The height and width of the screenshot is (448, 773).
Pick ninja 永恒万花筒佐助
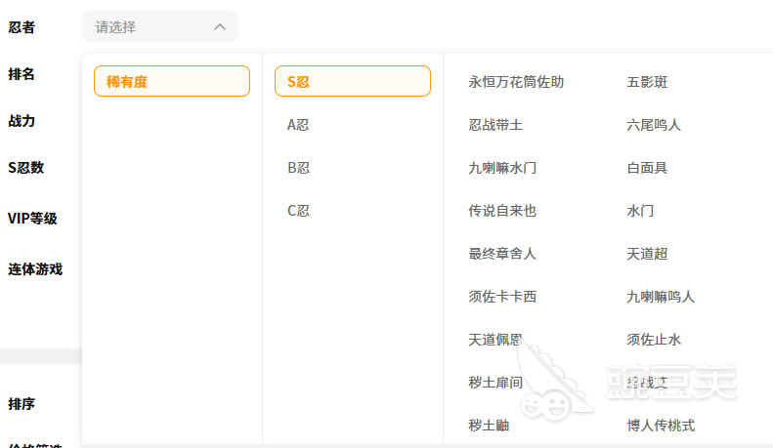coord(516,82)
